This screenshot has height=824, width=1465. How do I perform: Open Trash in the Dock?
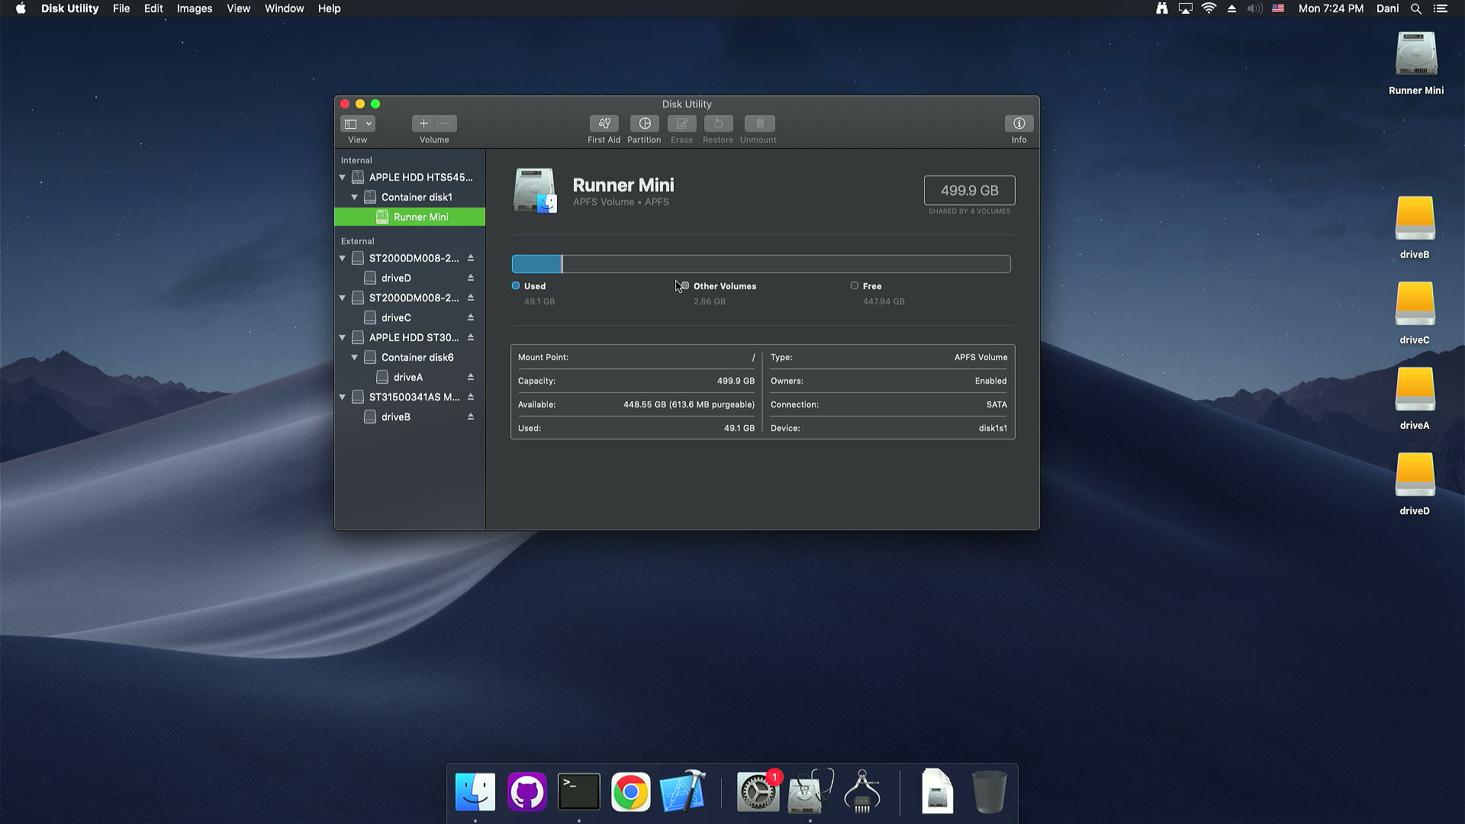point(990,792)
